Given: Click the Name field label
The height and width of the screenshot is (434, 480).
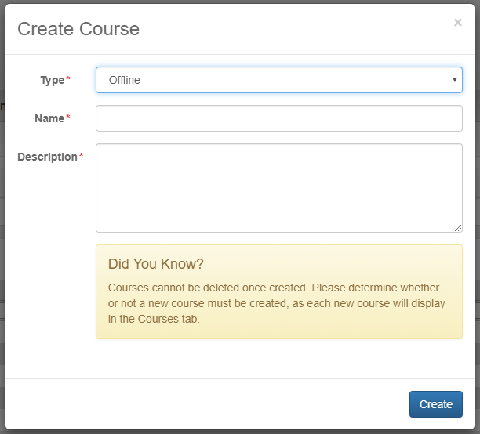Looking at the screenshot, I should coord(49,118).
